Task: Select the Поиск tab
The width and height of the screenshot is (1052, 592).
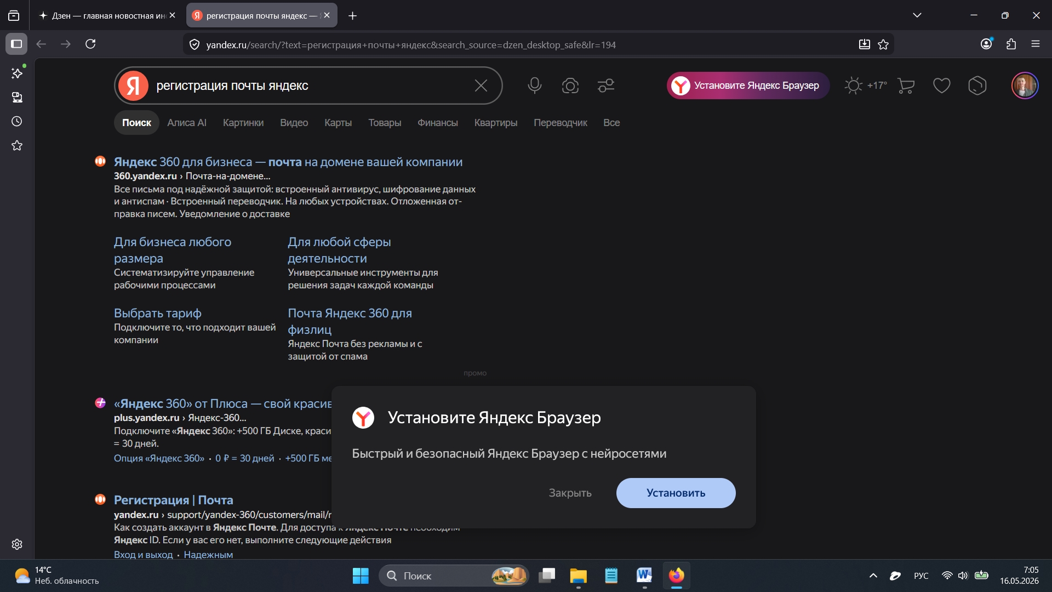Action: point(136,123)
